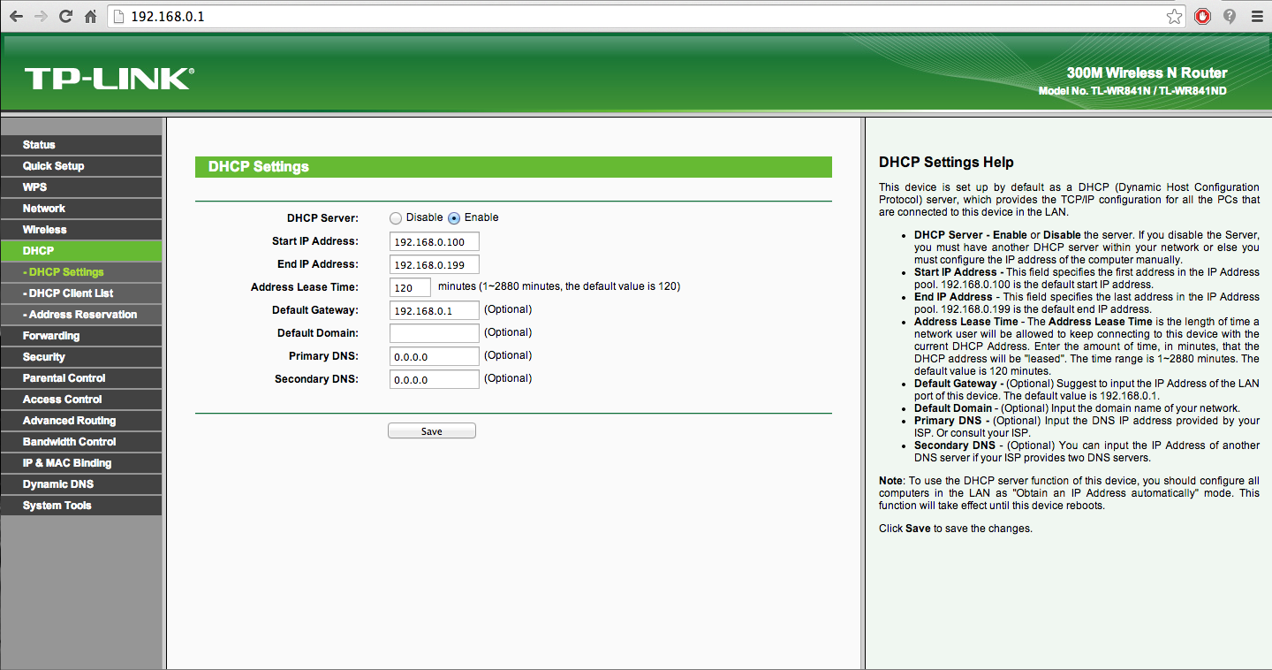This screenshot has height=670, width=1272.
Task: Click the Default Gateway field
Action: point(434,310)
